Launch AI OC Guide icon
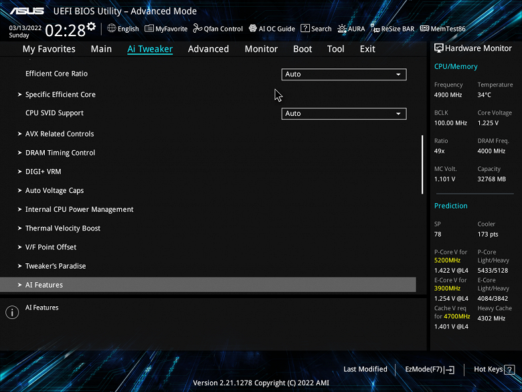 [x=253, y=28]
